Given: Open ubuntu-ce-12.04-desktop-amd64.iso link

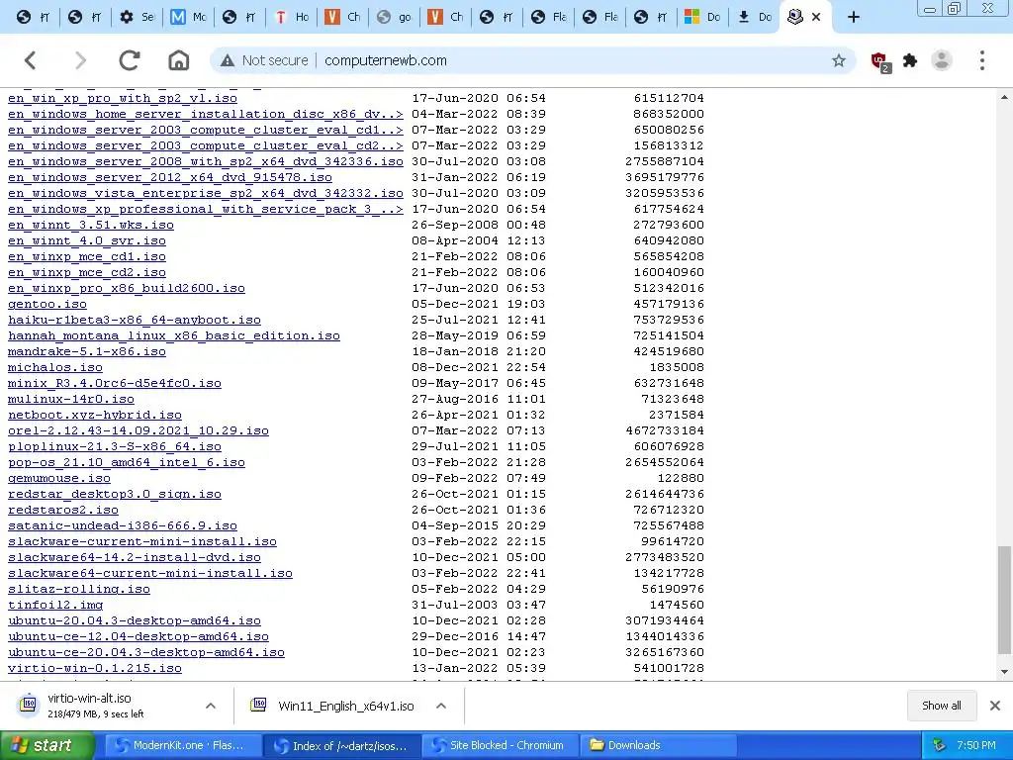Looking at the screenshot, I should click(x=138, y=636).
